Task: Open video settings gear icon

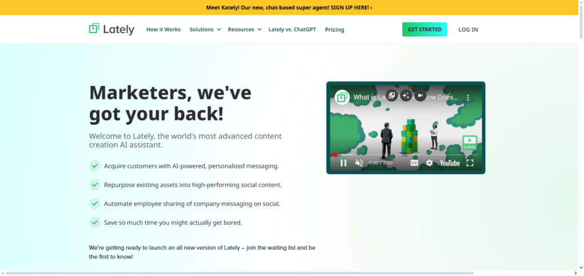Action: (x=429, y=163)
